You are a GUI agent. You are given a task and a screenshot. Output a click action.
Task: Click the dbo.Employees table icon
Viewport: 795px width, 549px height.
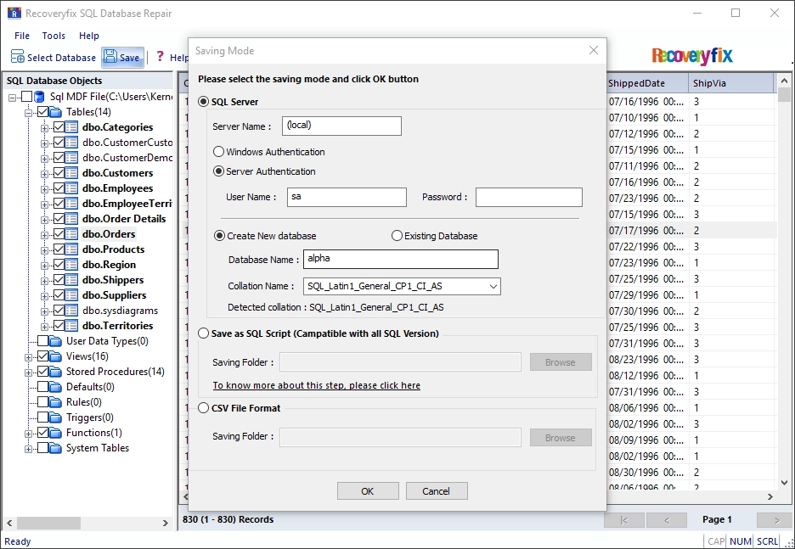click(x=71, y=188)
